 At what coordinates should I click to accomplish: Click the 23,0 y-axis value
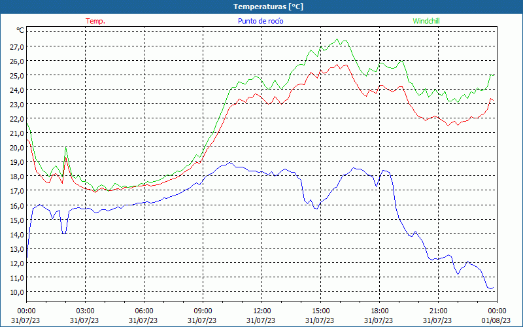pos(17,104)
